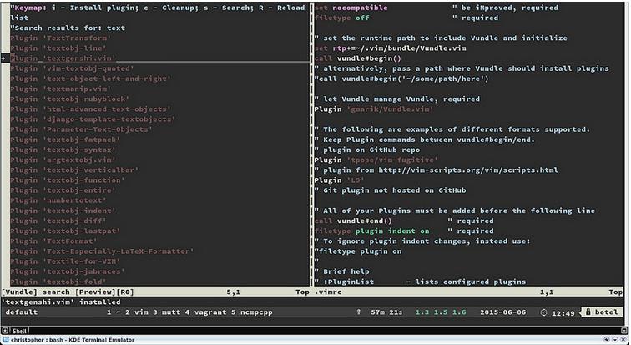Screen dimensions: 631x345
Task: Click Plugin 'textobj-entire' line
Action: click(63, 190)
